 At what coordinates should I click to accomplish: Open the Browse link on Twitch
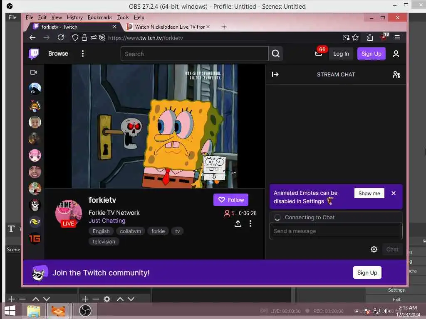tap(58, 54)
